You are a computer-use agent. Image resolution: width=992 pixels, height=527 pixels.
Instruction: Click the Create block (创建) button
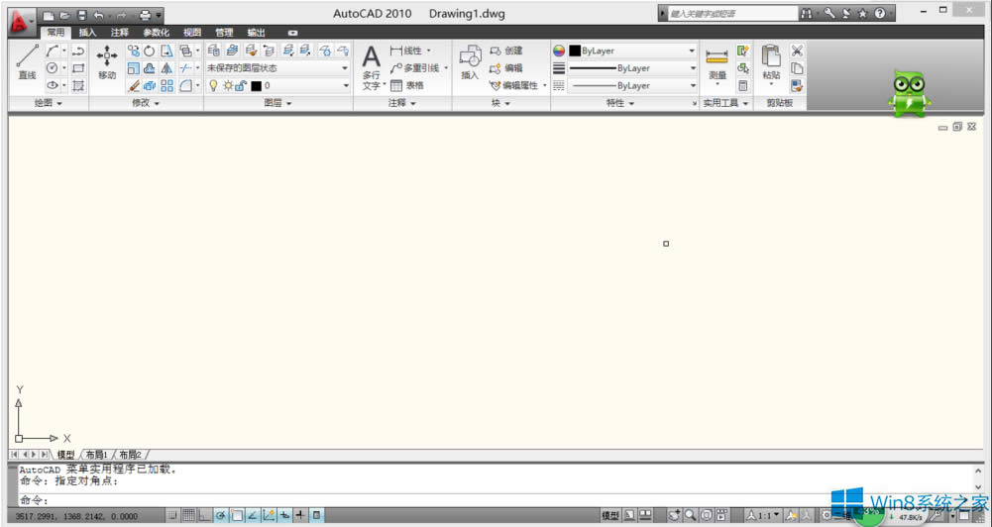pos(505,51)
